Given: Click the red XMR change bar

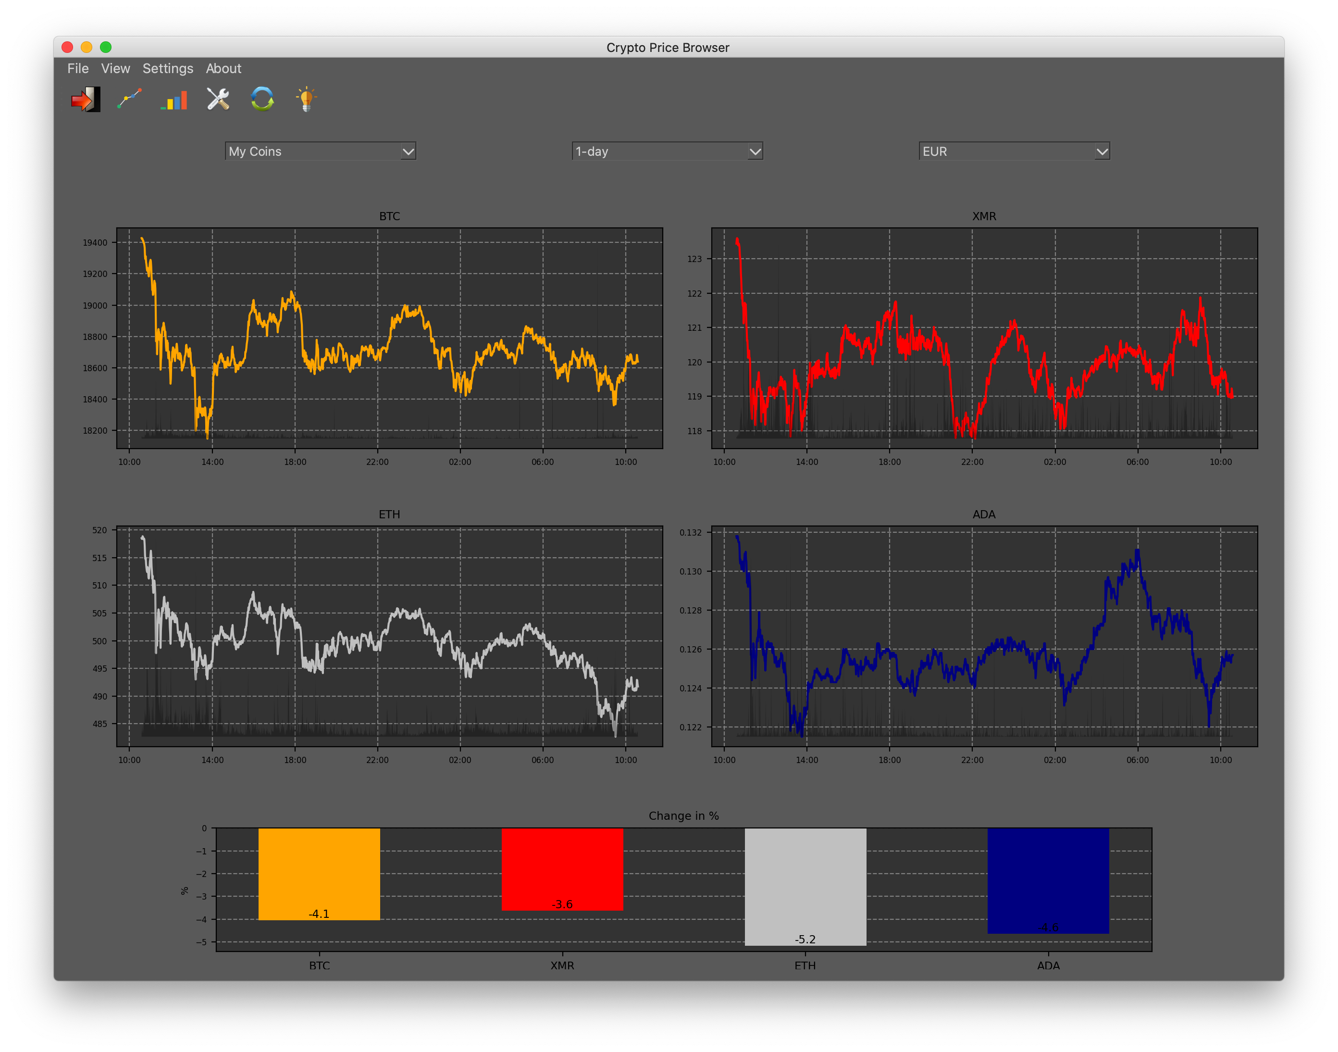Looking at the screenshot, I should (562, 868).
